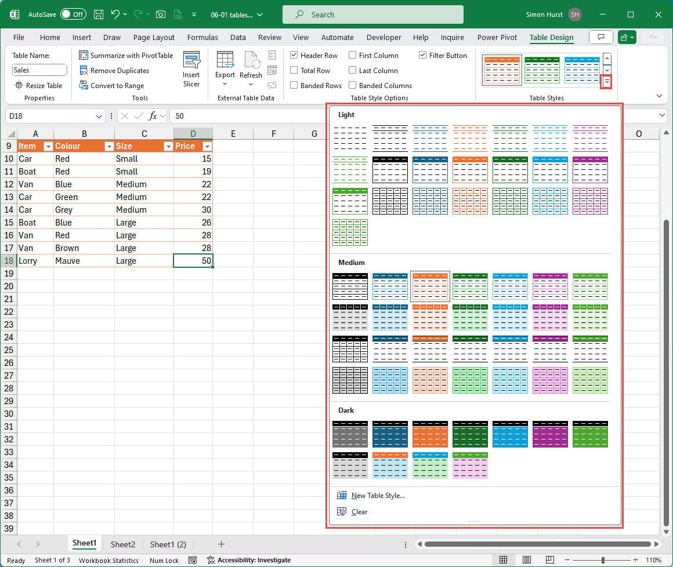The width and height of the screenshot is (673, 567).
Task: Open the Page Layout ribbon tab
Action: pos(154,38)
